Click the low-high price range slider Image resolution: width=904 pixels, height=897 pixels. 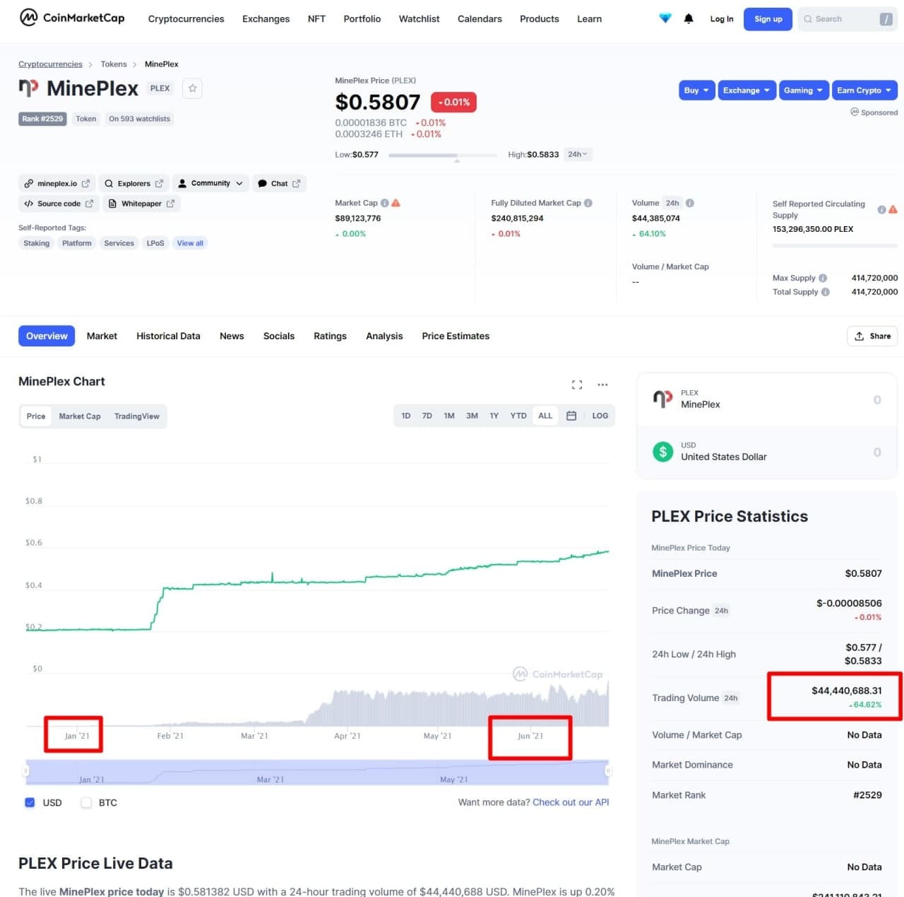tap(442, 155)
